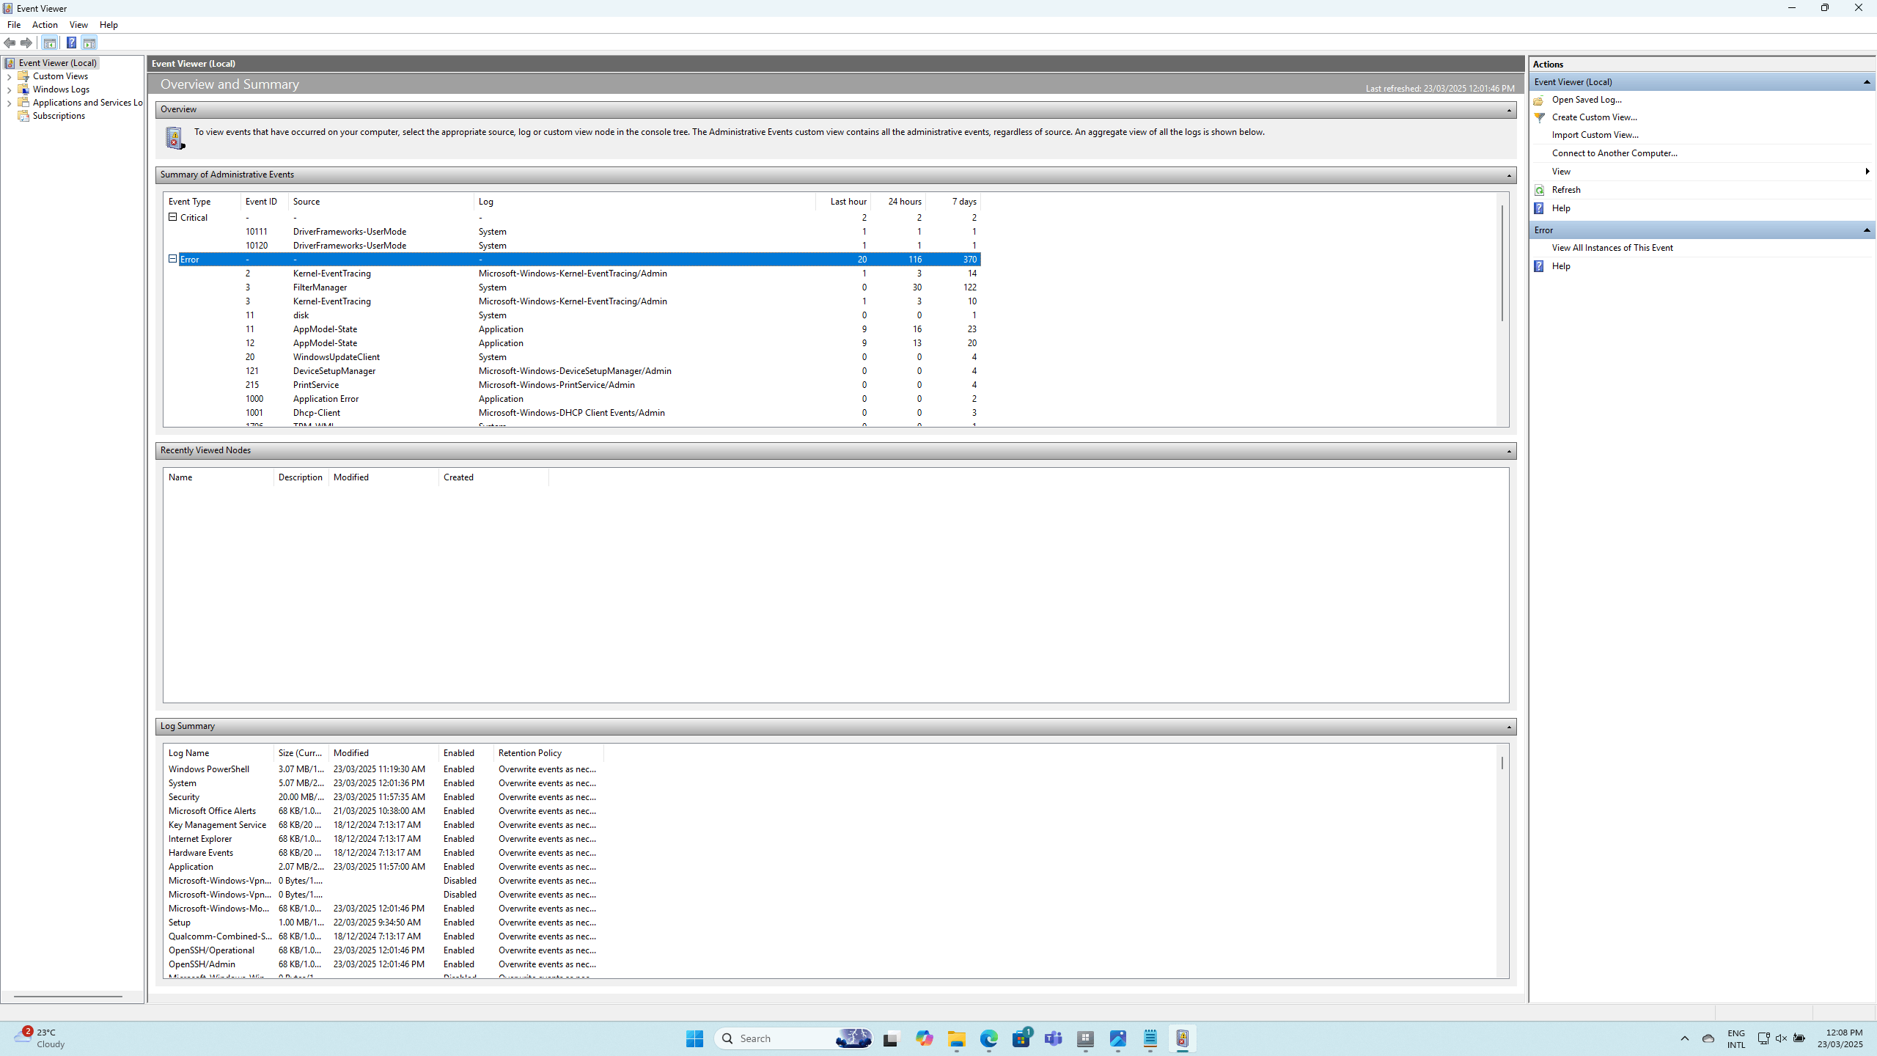Collapse the Error event type group

pos(173,259)
